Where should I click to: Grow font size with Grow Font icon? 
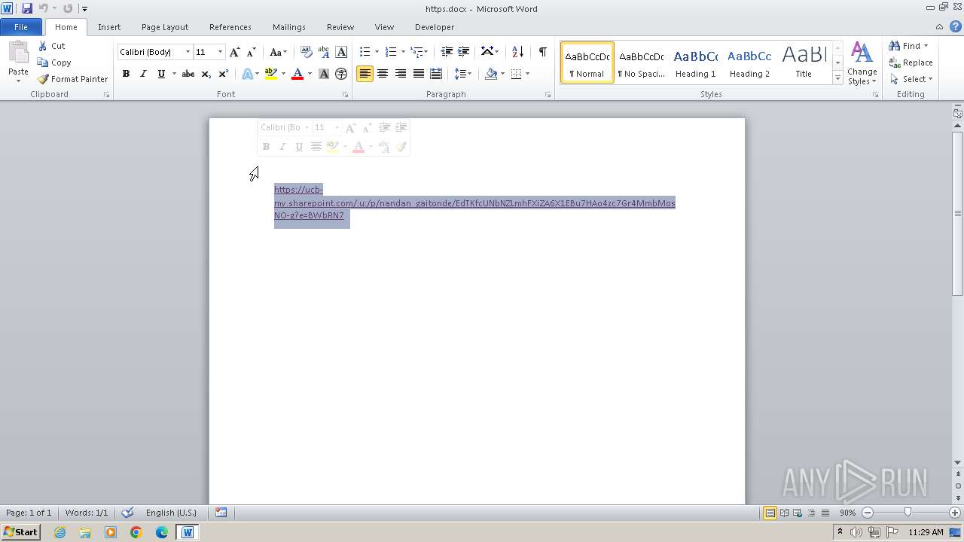[x=235, y=52]
